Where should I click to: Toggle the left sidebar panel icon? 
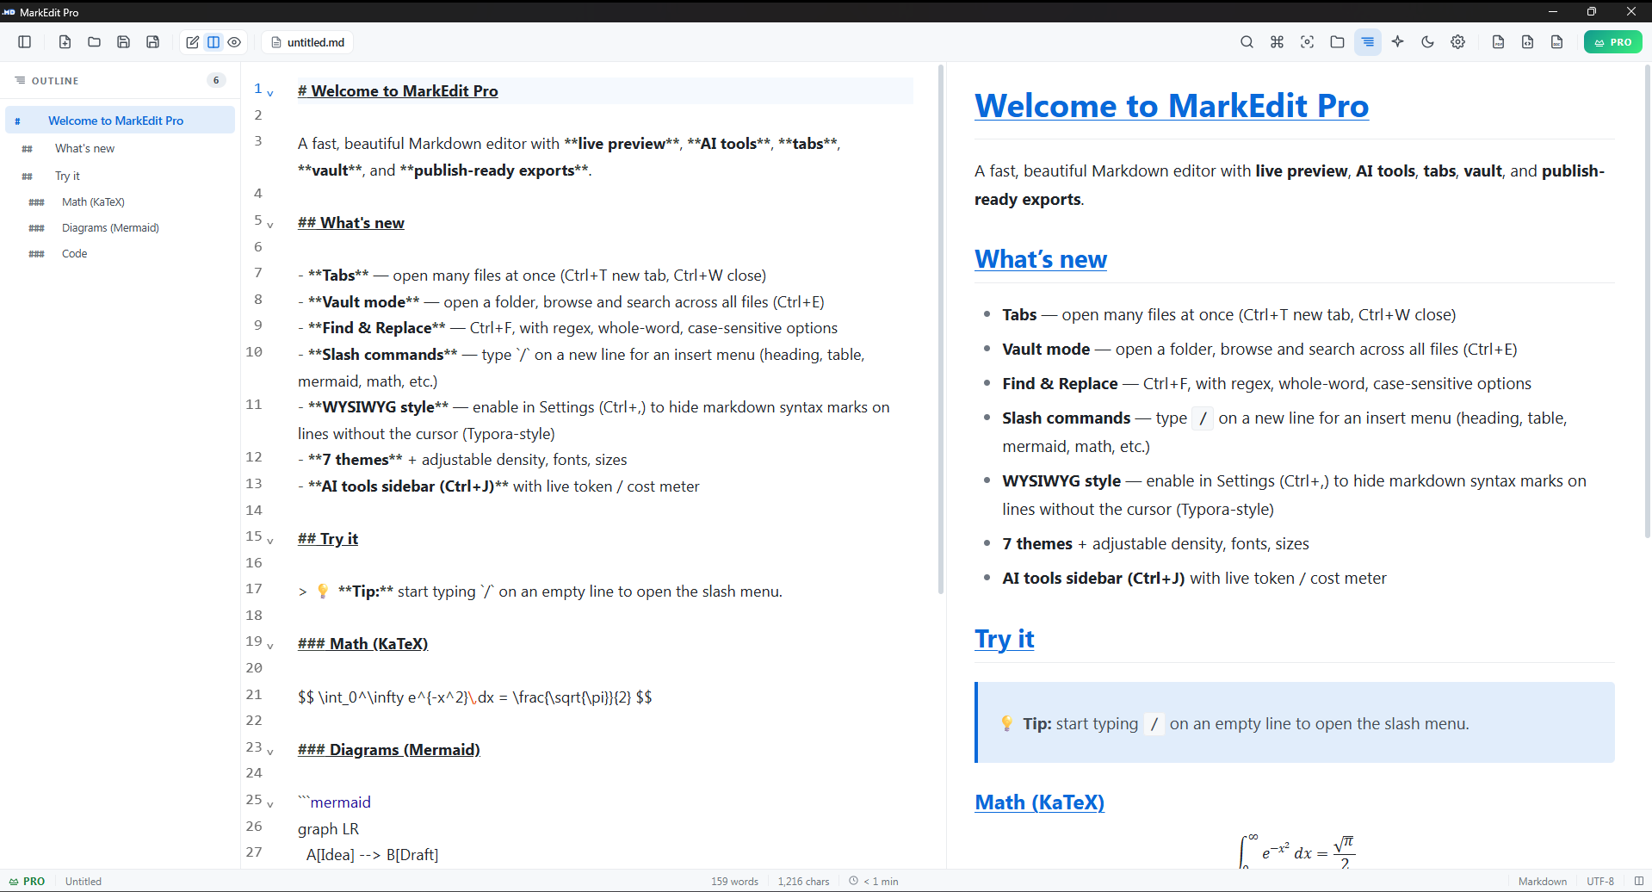point(24,42)
